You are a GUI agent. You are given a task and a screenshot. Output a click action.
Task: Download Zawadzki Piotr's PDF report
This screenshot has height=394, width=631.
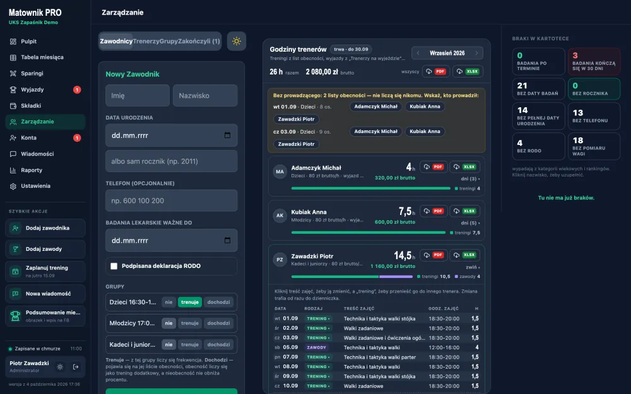[x=433, y=255]
